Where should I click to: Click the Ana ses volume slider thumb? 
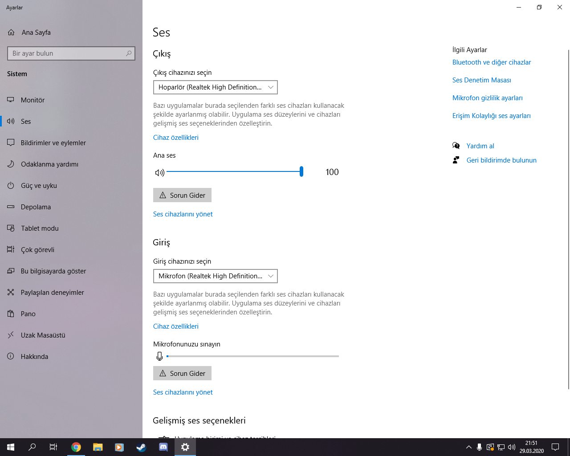(x=301, y=171)
